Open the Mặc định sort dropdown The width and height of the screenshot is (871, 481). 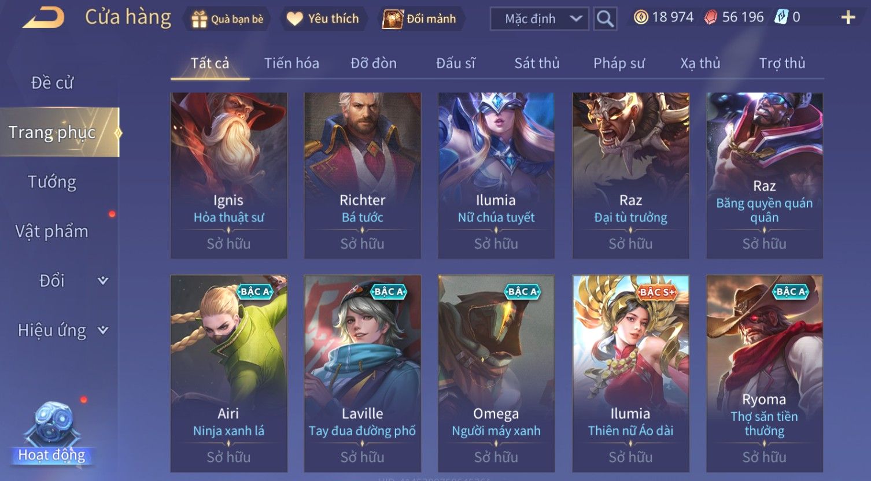[539, 19]
